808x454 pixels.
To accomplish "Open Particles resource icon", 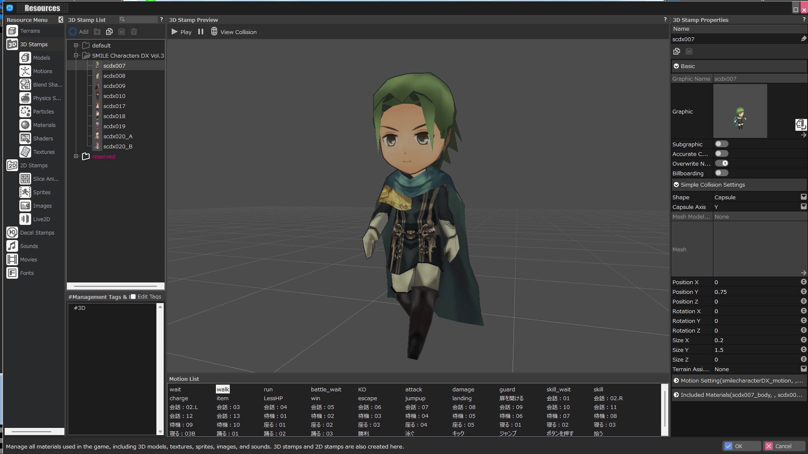I will (25, 112).
